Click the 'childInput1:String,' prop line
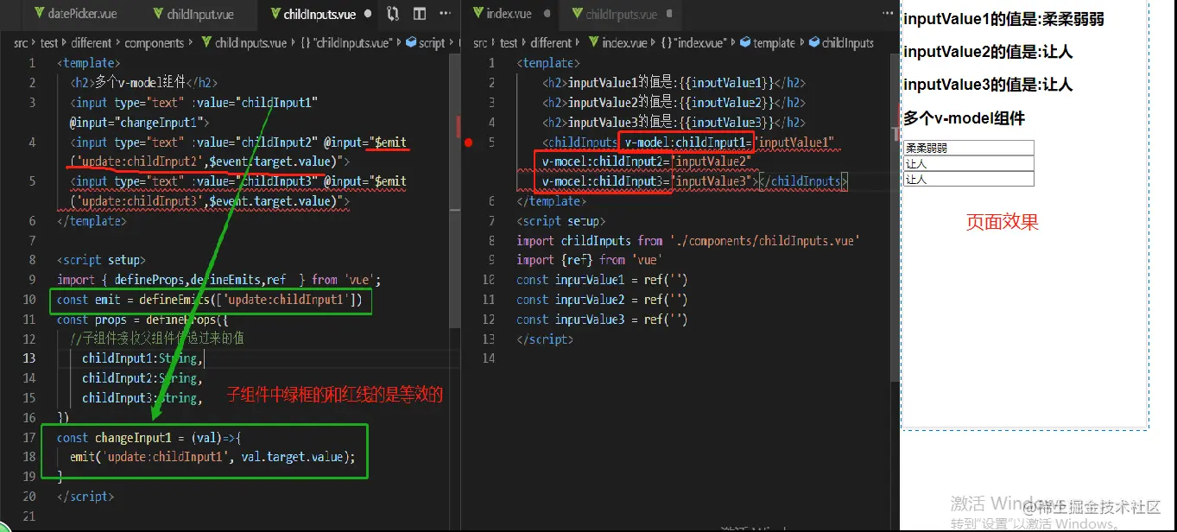 pyautogui.click(x=142, y=358)
